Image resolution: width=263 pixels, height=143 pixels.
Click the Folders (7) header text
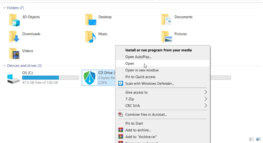15,8
